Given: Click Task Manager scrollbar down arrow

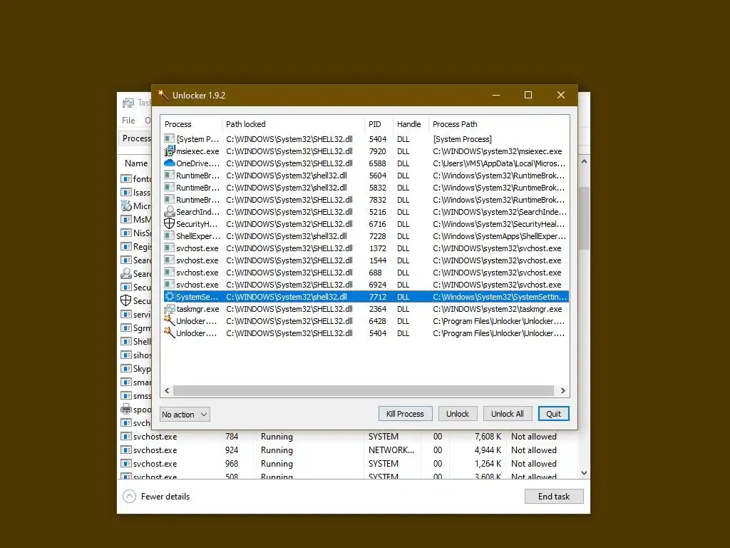Looking at the screenshot, I should point(585,472).
